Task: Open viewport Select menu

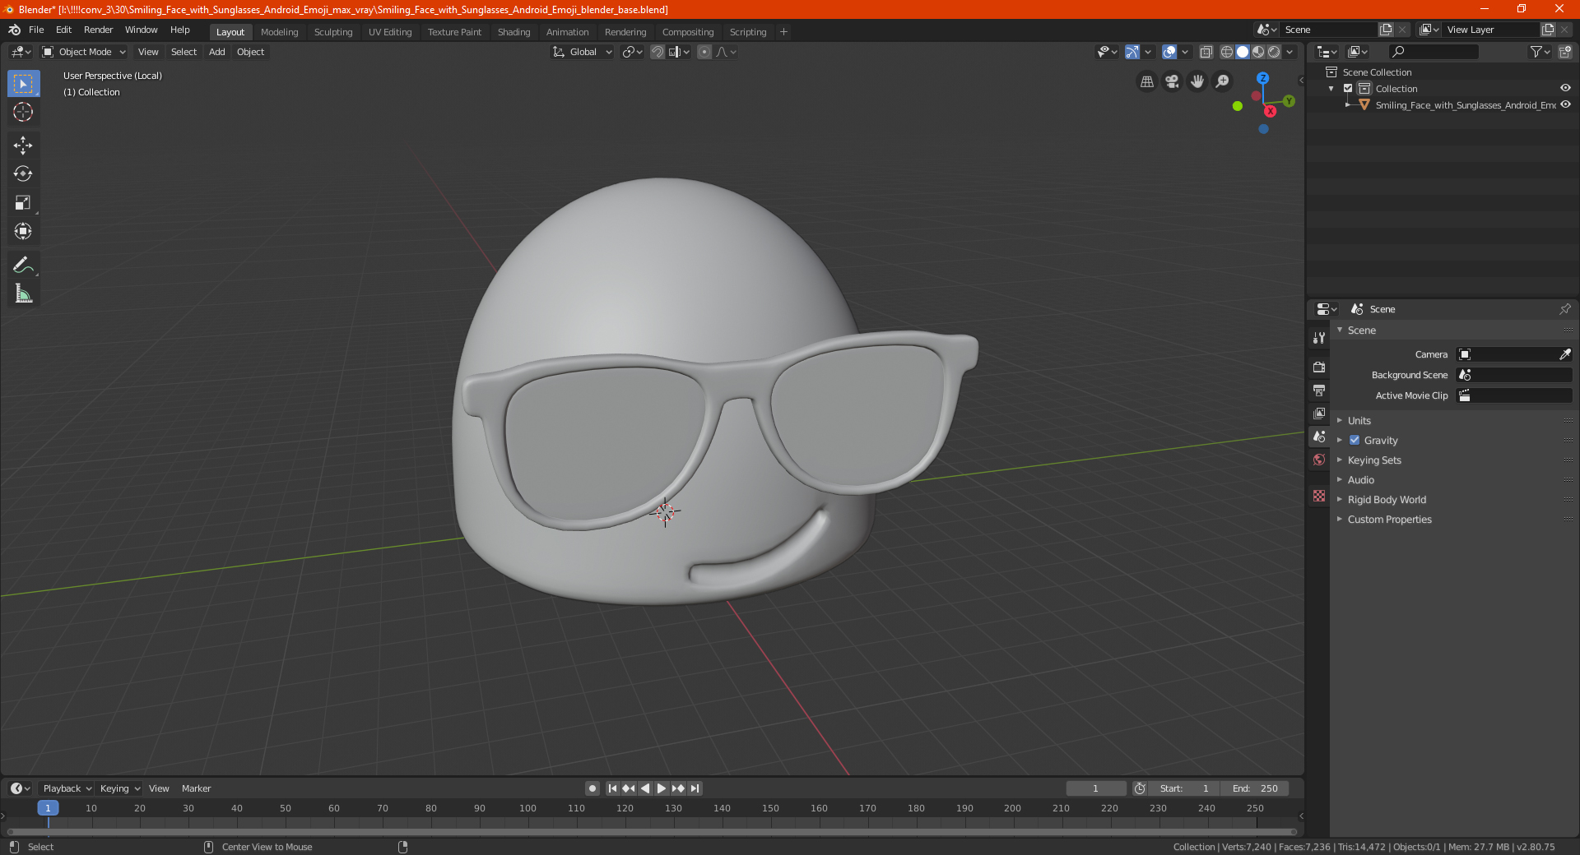Action: click(x=184, y=52)
